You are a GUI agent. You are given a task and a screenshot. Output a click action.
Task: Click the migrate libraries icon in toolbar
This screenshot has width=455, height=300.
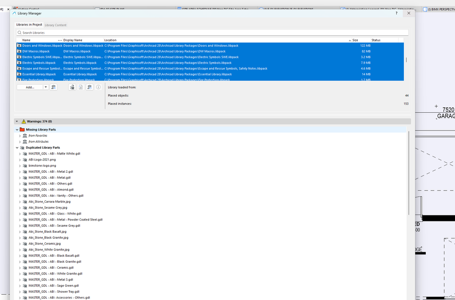point(72,87)
